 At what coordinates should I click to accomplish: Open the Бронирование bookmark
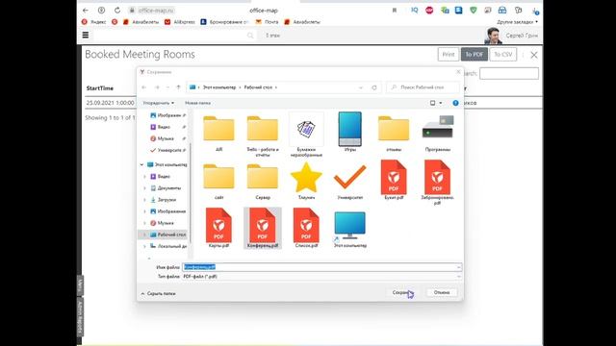[x=224, y=22]
